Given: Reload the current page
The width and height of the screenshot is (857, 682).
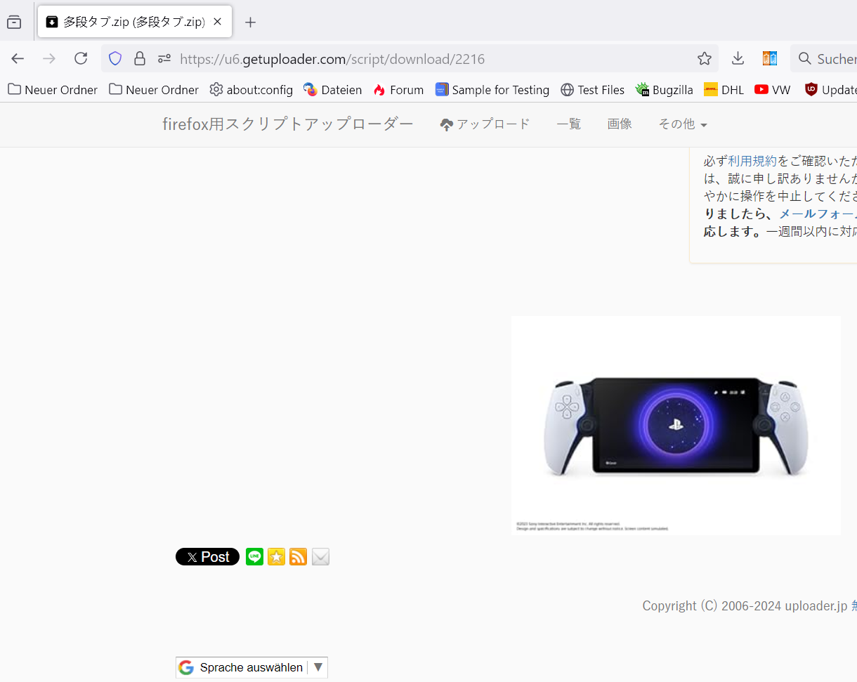Looking at the screenshot, I should (81, 59).
